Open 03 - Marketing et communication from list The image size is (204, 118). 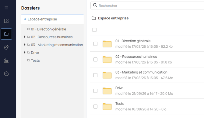tap(141, 72)
